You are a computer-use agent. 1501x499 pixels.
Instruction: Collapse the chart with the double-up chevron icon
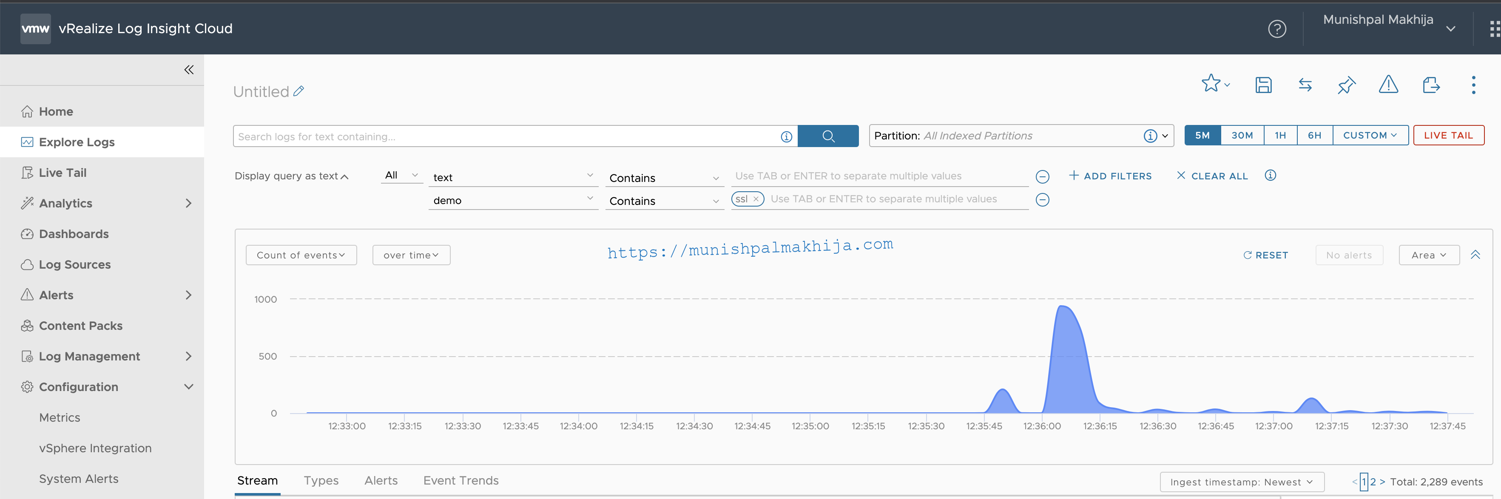pos(1475,255)
